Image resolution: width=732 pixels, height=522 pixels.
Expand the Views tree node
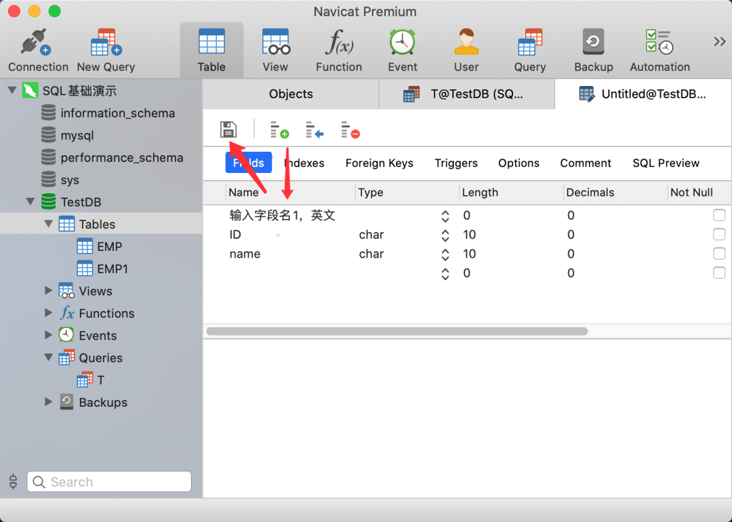[48, 291]
